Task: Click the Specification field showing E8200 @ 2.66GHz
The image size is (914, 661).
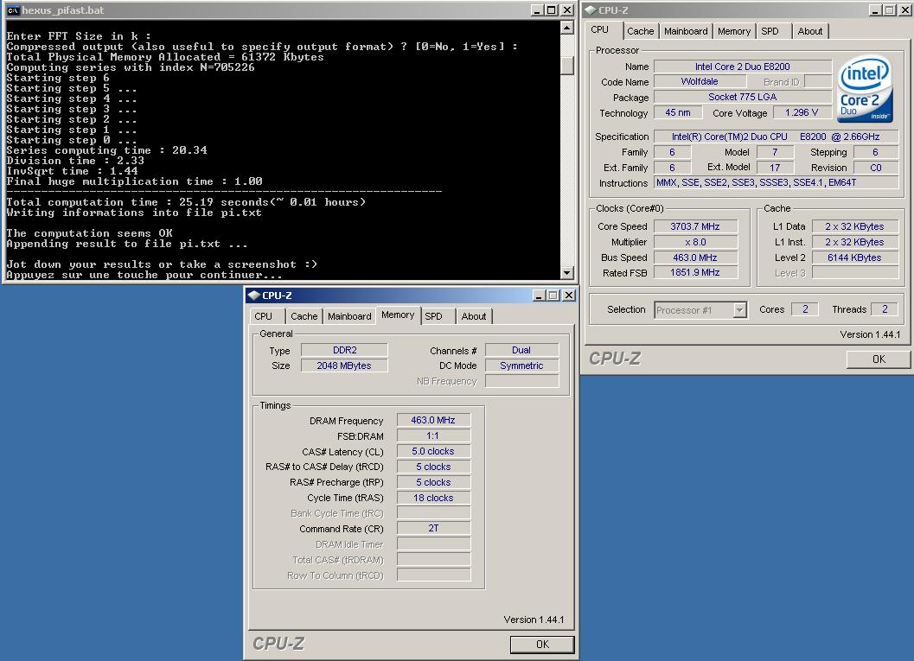Action: click(776, 137)
